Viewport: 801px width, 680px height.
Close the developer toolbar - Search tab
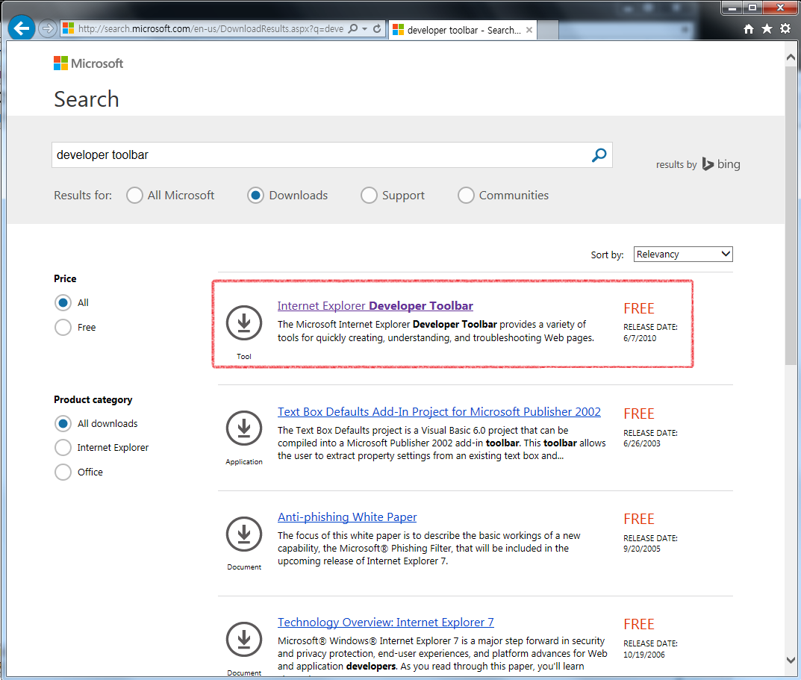(529, 30)
